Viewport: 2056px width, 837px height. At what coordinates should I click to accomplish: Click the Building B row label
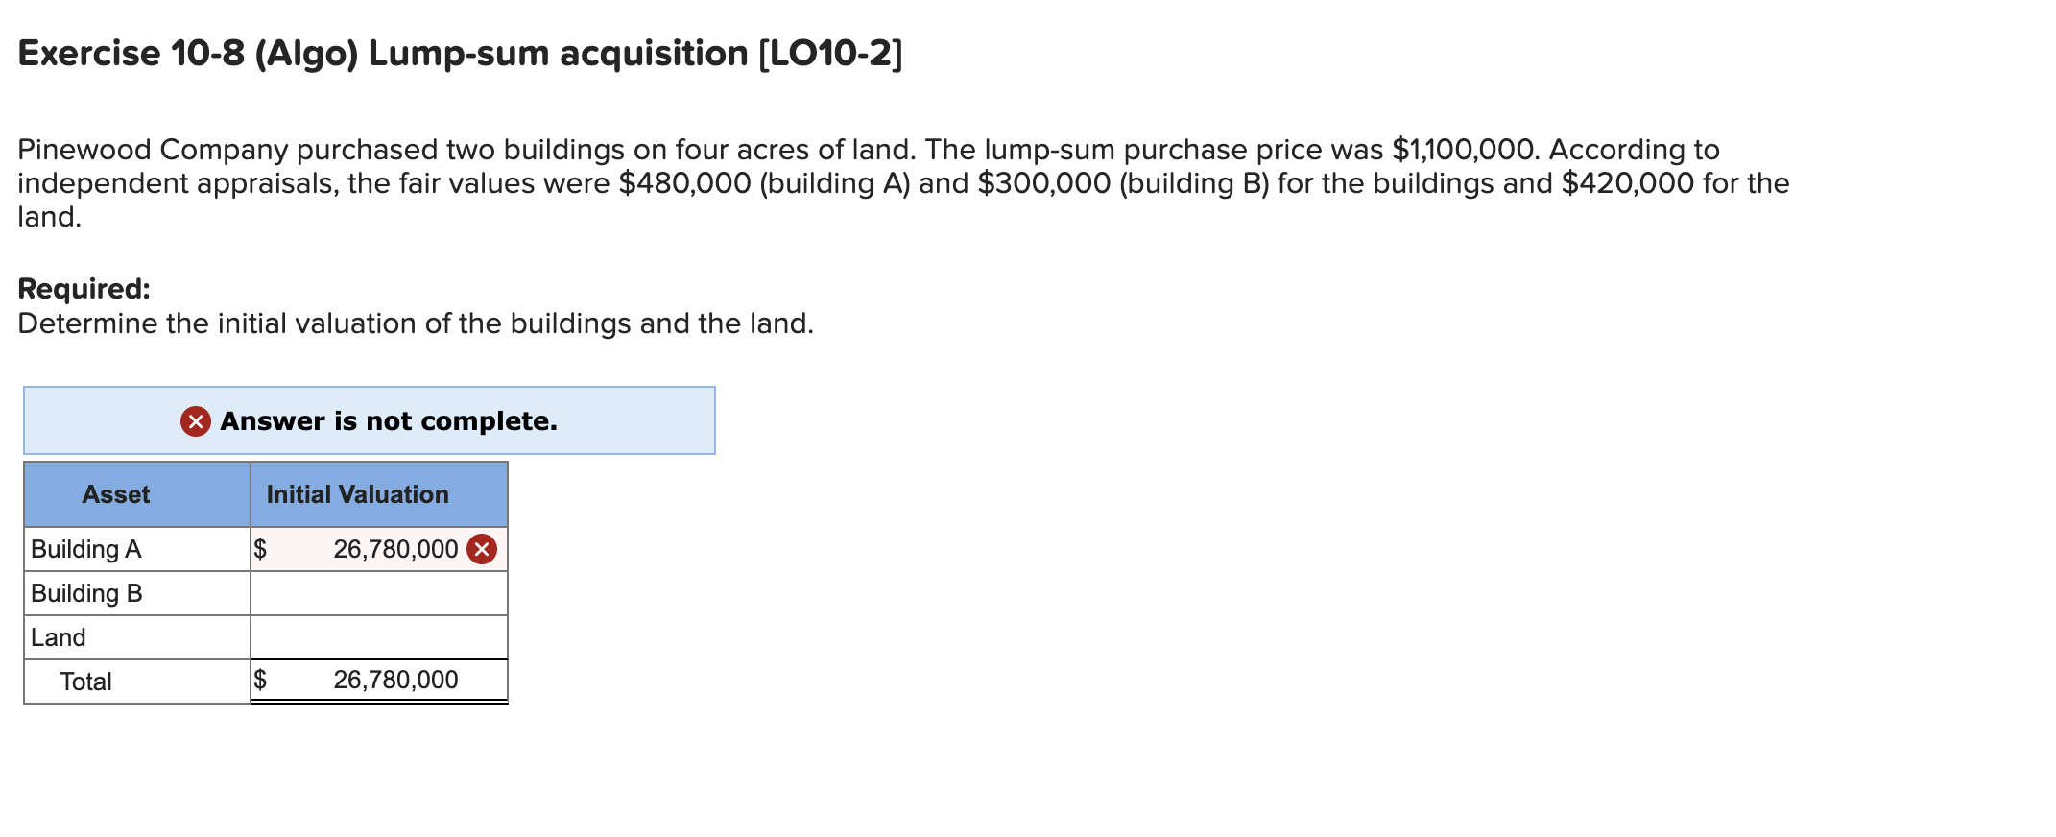pyautogui.click(x=84, y=592)
